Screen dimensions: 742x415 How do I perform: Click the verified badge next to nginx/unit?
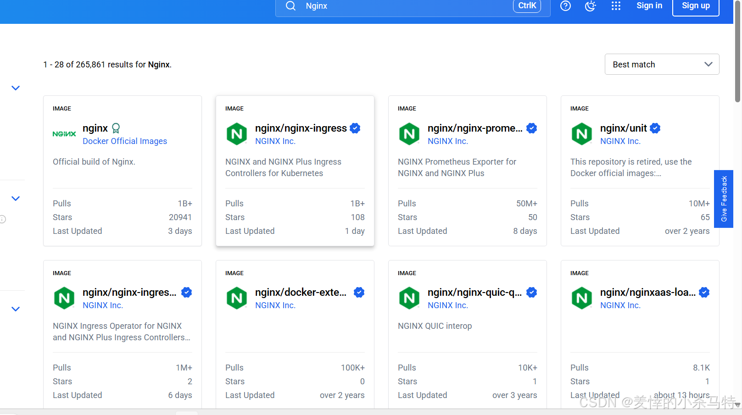tap(655, 128)
